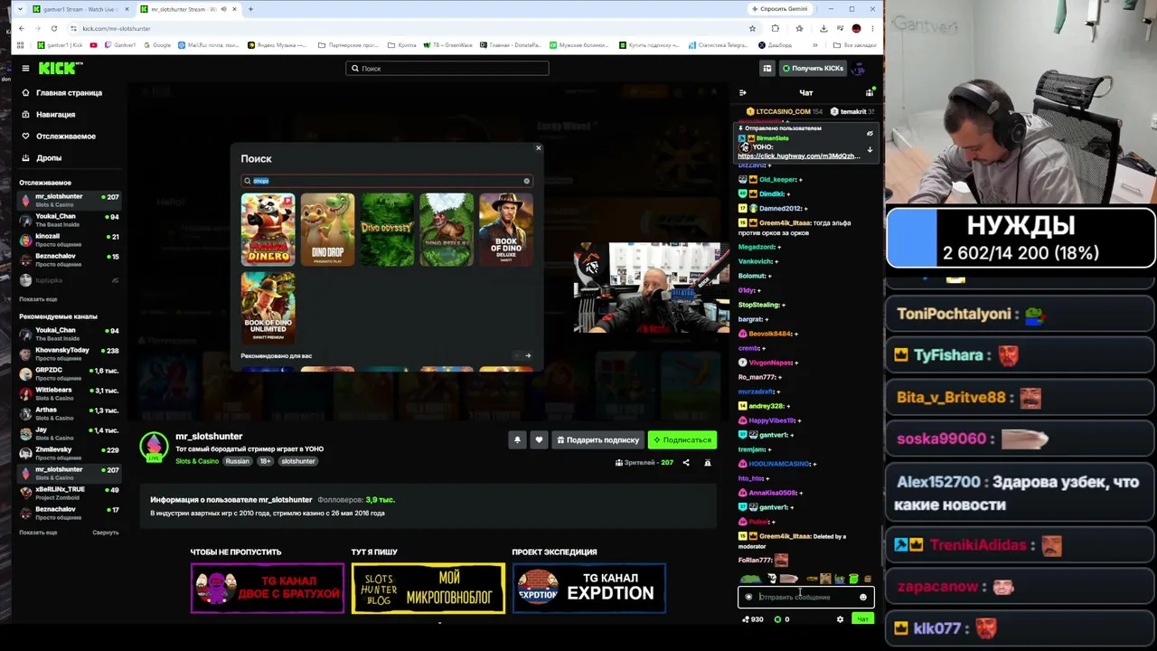The image size is (1157, 651).
Task: Open the Dino Odyssey game thumbnail
Action: (387, 230)
